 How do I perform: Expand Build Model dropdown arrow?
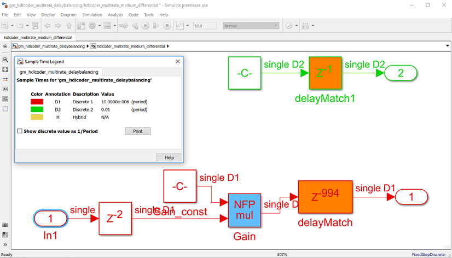point(313,26)
